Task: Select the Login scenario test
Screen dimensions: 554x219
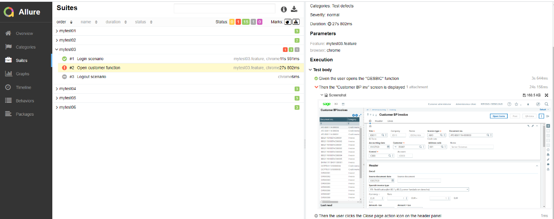Action: pos(90,59)
